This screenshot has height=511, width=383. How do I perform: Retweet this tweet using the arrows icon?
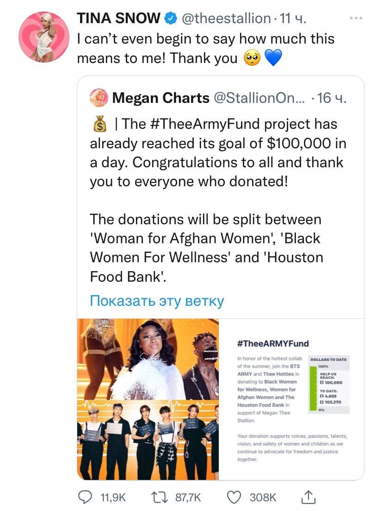point(159,497)
